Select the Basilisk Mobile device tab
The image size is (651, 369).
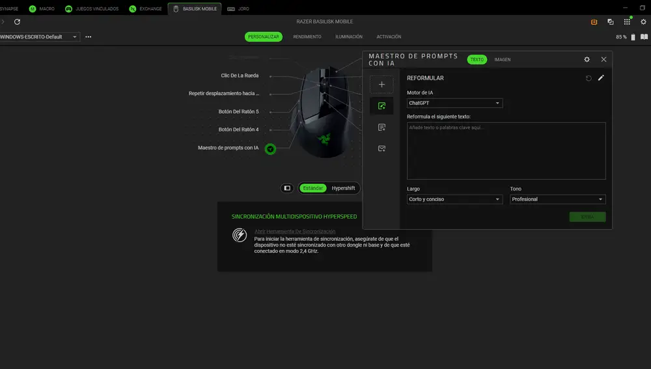coord(195,8)
